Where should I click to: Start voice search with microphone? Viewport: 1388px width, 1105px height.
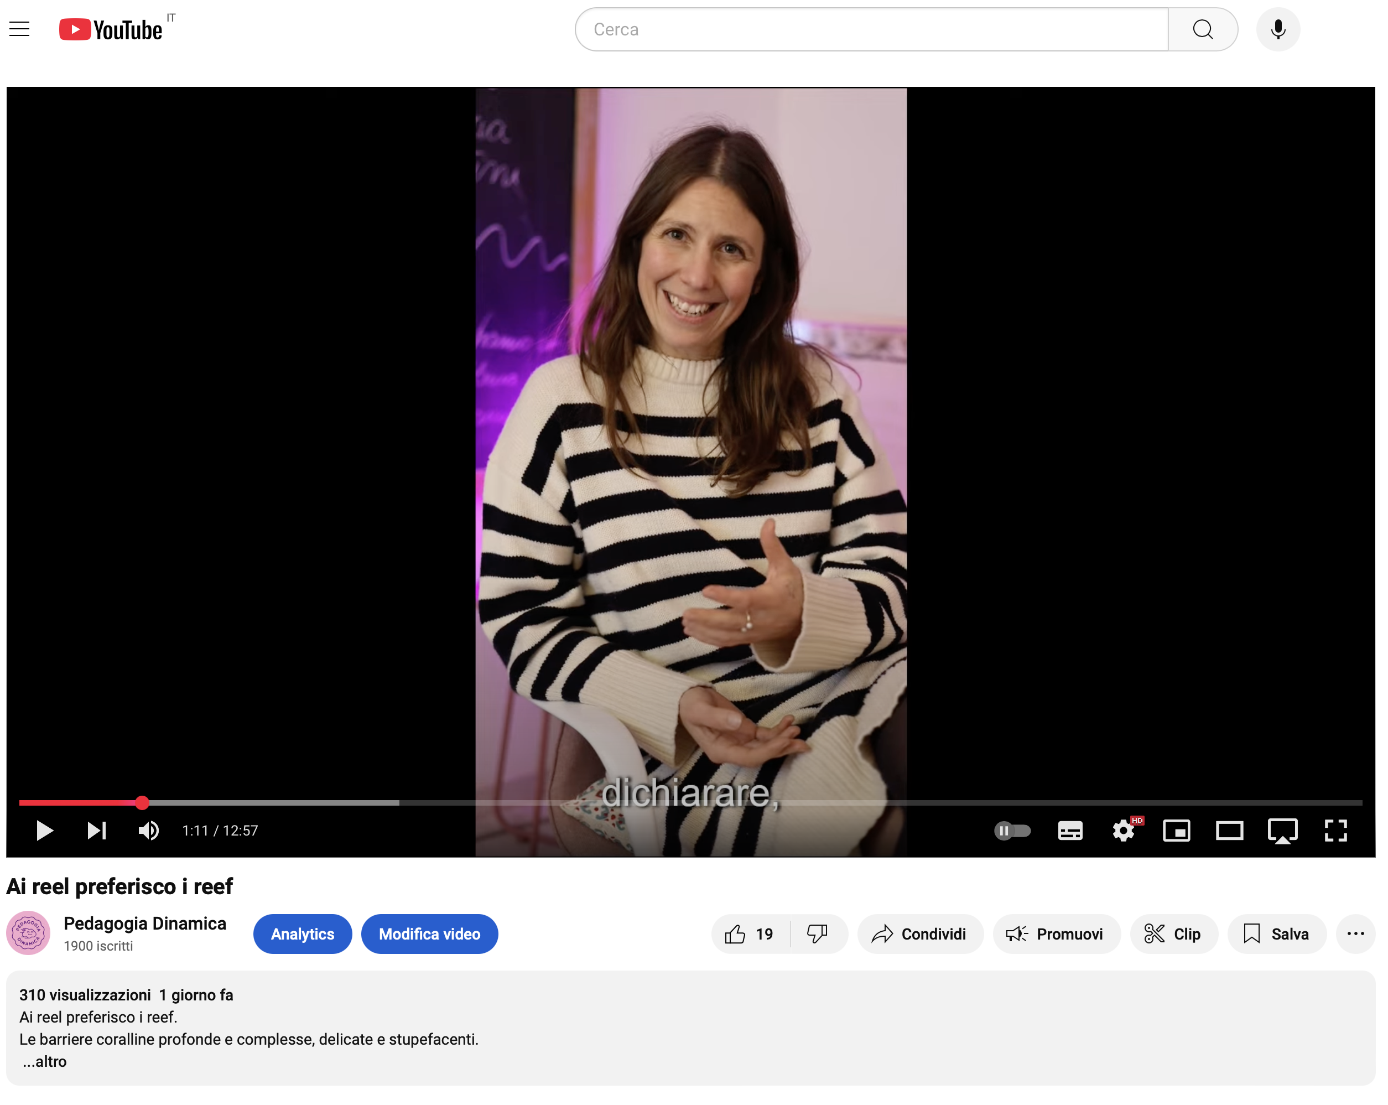1278,30
